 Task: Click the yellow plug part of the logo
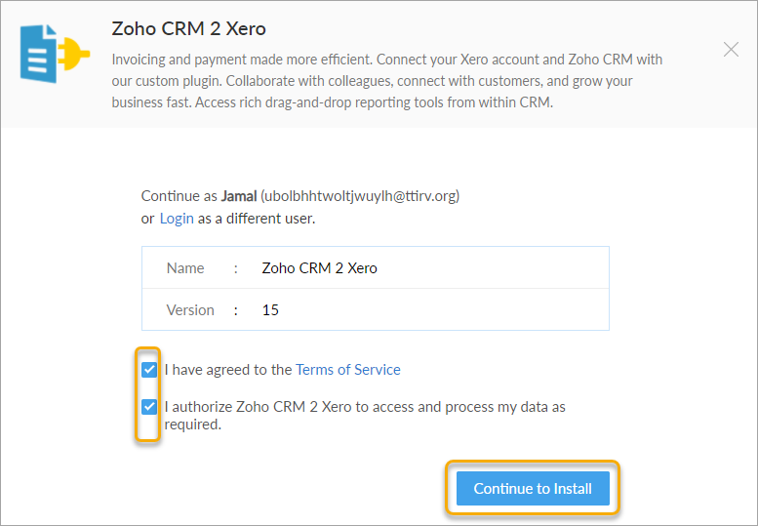[x=74, y=53]
